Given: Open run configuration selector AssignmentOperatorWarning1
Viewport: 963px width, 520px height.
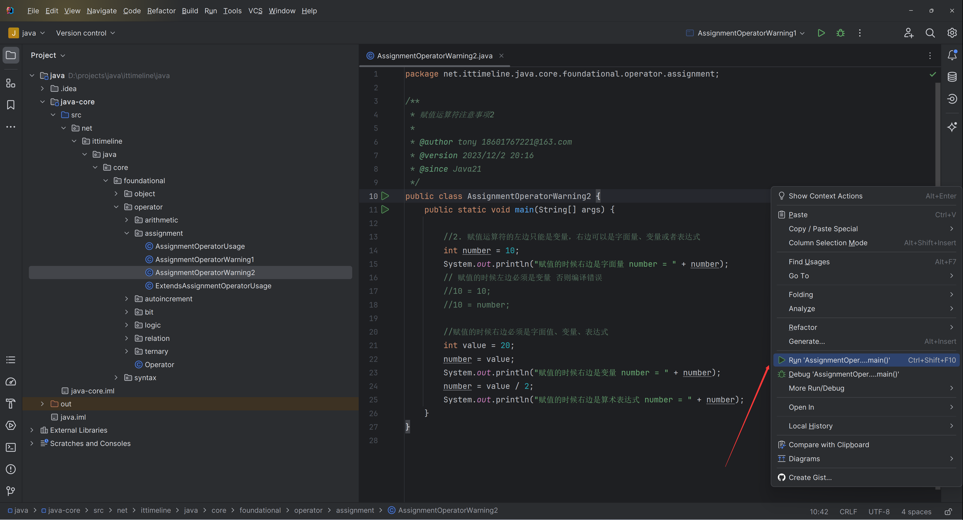Looking at the screenshot, I should [x=745, y=33].
